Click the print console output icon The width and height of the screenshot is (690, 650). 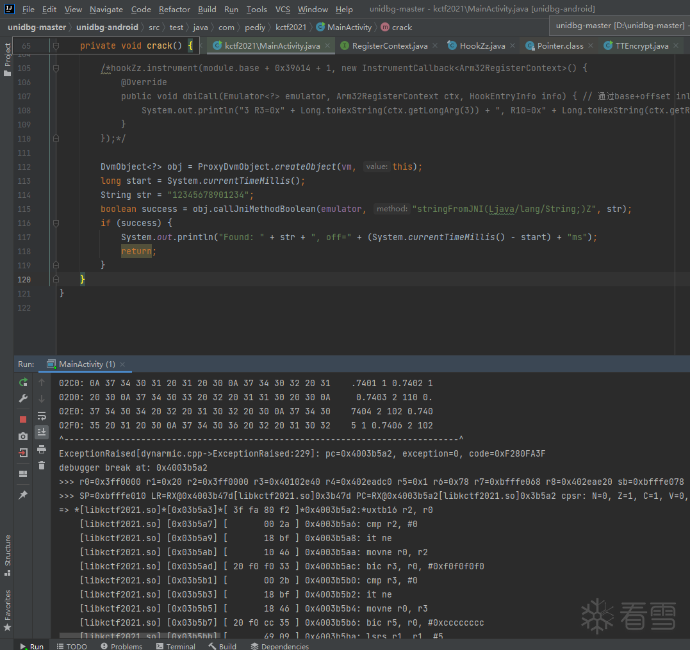coord(42,449)
